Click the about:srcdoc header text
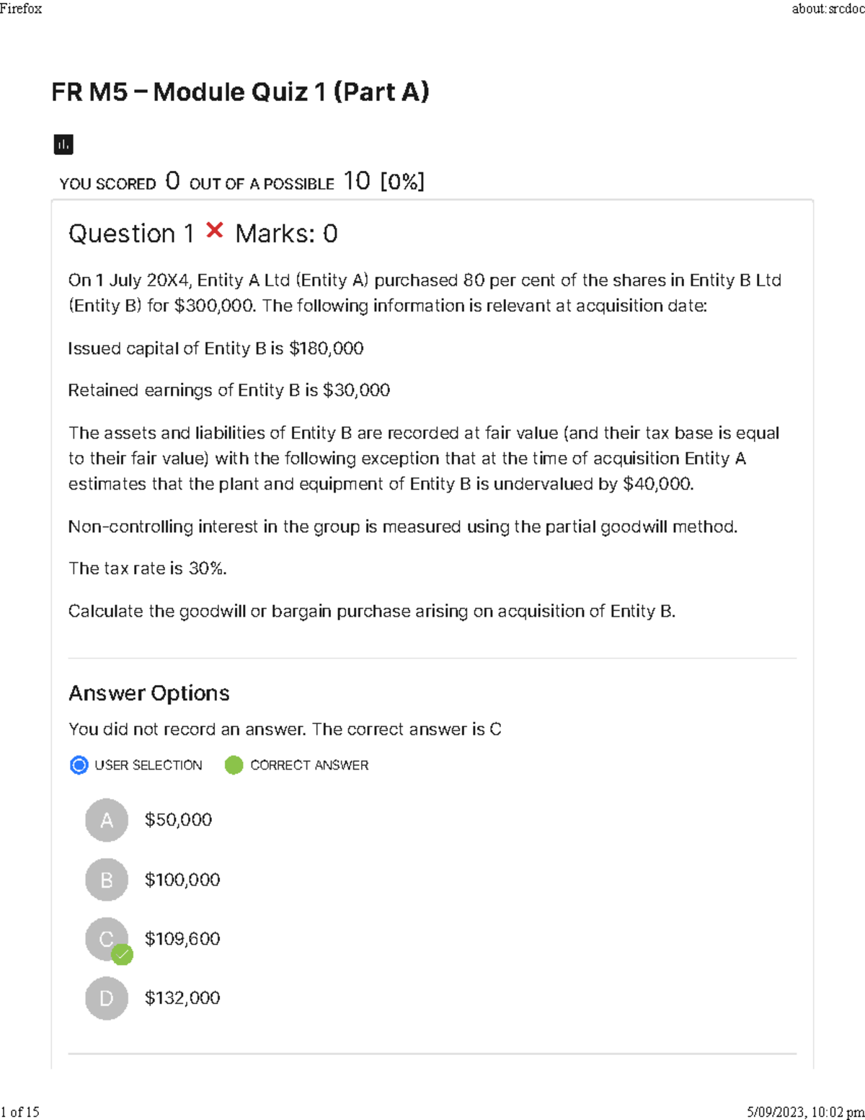The height and width of the screenshot is (1120, 865). (828, 9)
